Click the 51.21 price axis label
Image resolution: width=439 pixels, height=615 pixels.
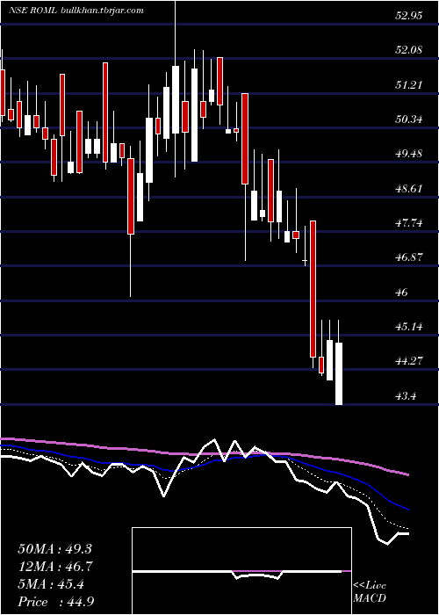coord(409,84)
